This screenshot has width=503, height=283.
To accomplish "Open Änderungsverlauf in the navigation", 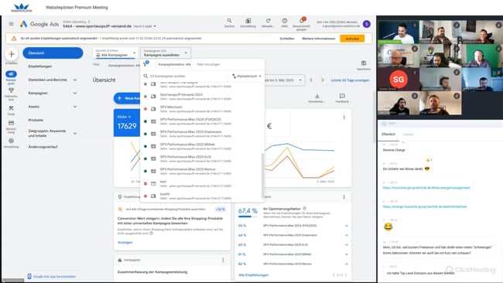I will coord(43,147).
